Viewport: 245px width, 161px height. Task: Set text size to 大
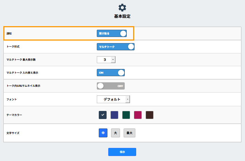click(115, 133)
